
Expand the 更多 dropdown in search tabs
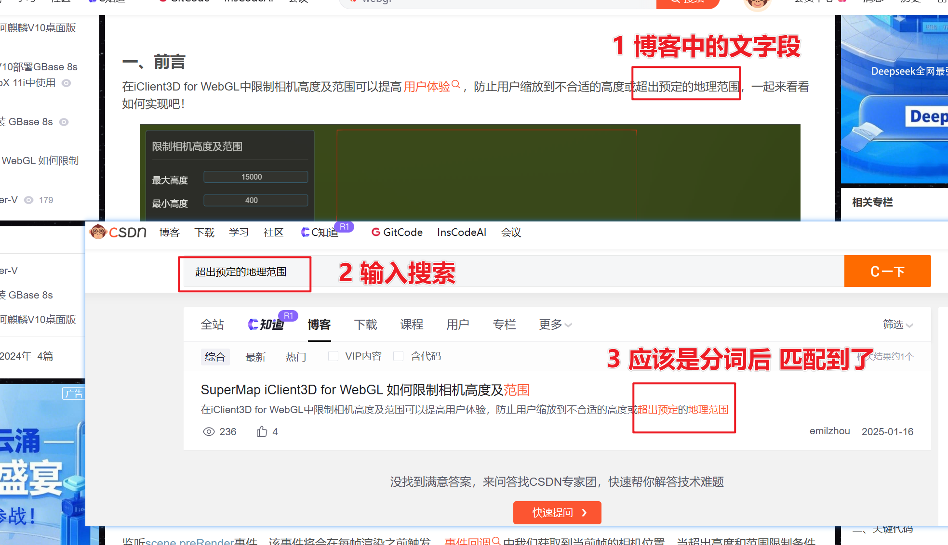click(x=555, y=324)
